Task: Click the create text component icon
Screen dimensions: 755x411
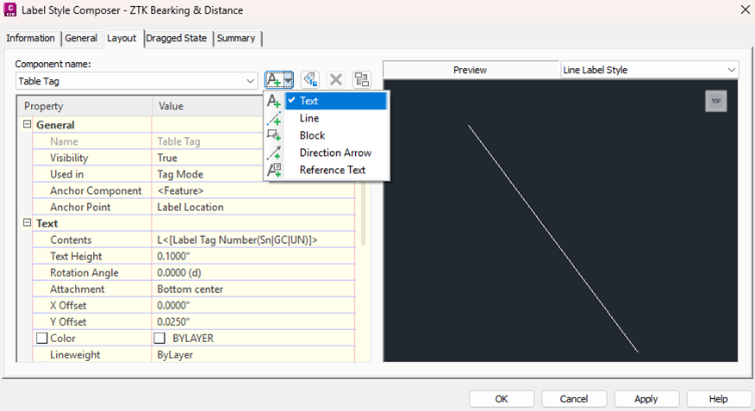Action: [x=273, y=80]
